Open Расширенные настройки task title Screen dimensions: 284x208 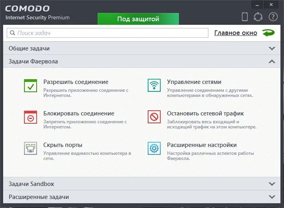click(x=202, y=145)
